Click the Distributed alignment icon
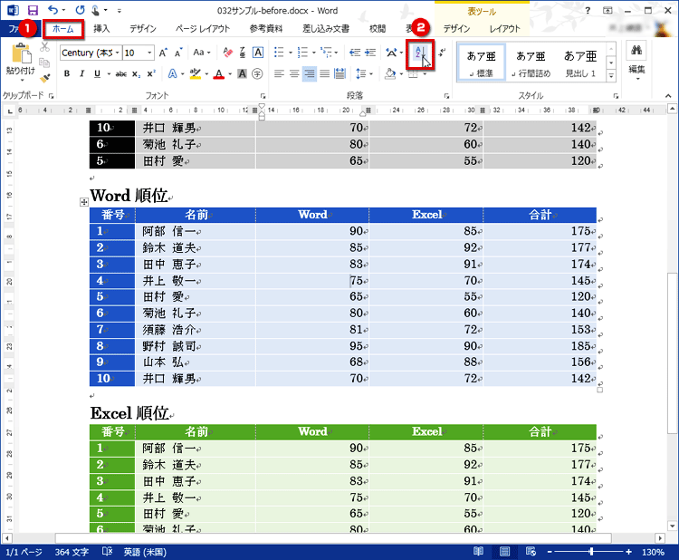This screenshot has width=679, height=560. click(339, 74)
